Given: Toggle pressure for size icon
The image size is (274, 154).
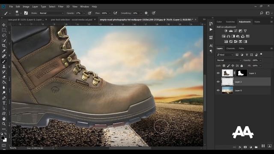Looking at the screenshot, I should click(153, 13).
